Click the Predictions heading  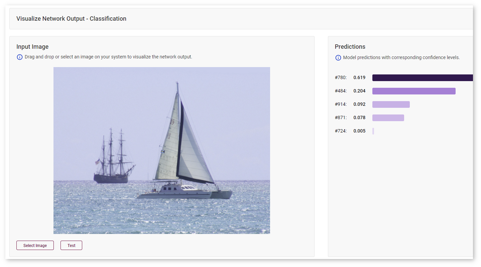[350, 47]
